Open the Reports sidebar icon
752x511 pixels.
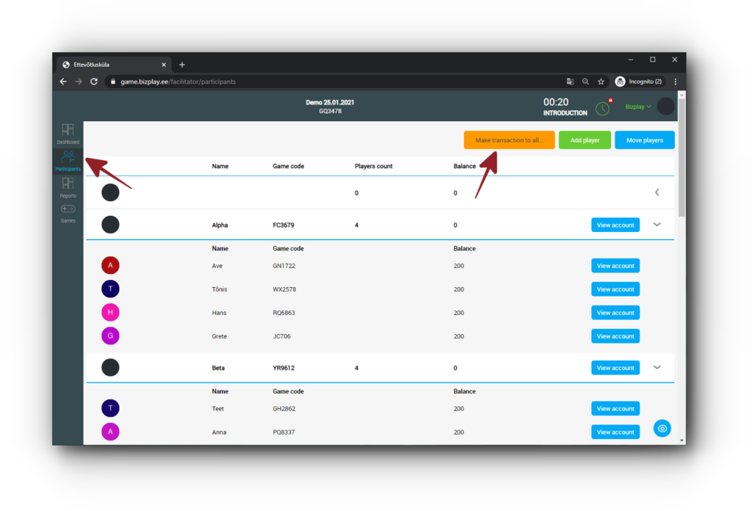click(68, 186)
